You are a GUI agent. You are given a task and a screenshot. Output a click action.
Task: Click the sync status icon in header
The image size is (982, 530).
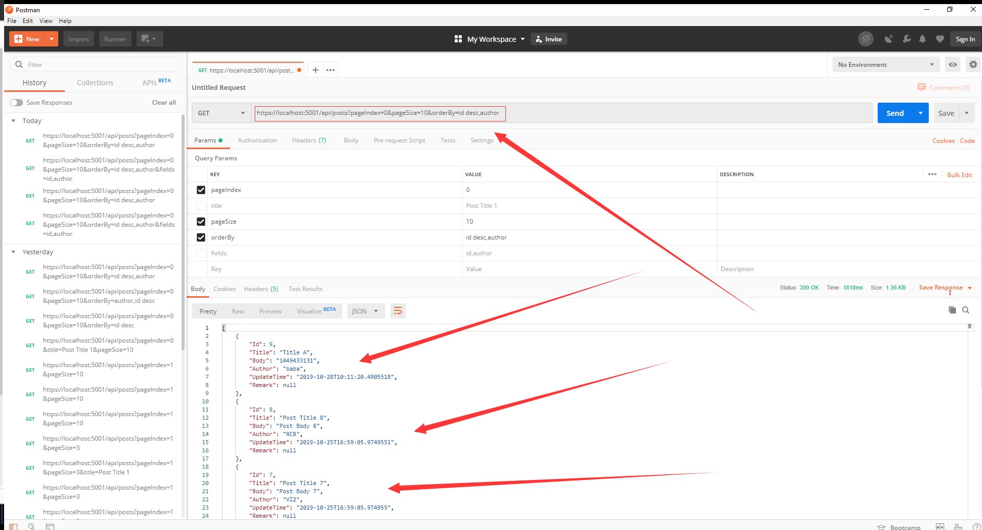(x=865, y=39)
